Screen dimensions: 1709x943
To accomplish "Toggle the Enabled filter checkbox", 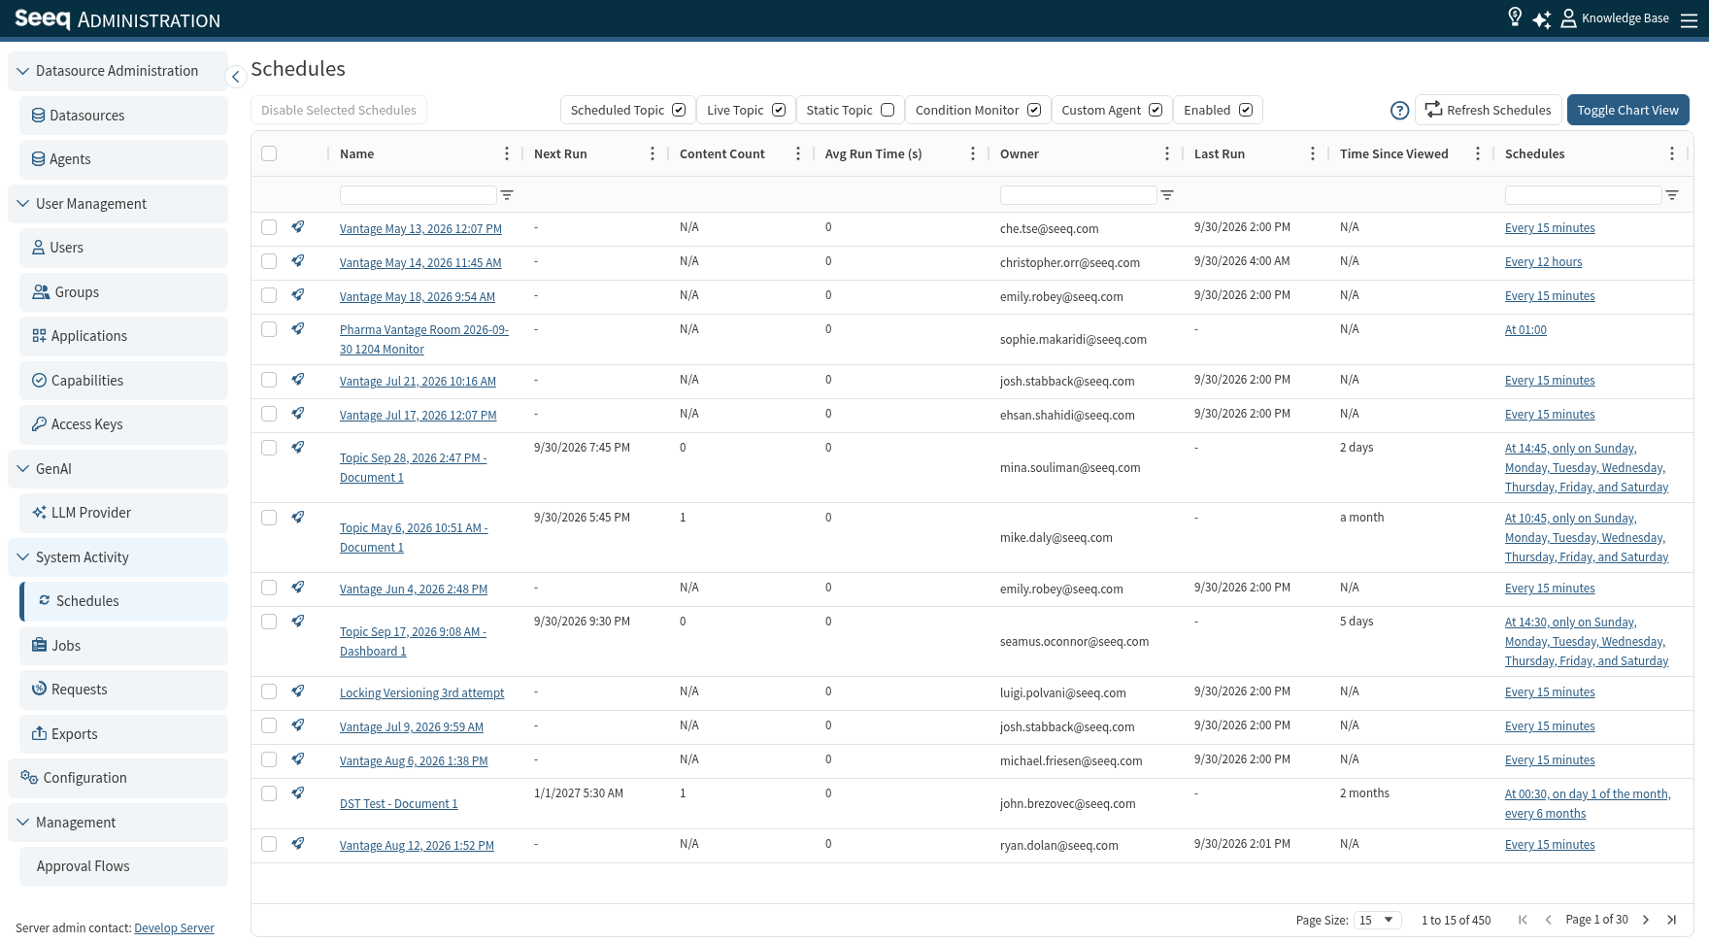I will pos(1246,110).
